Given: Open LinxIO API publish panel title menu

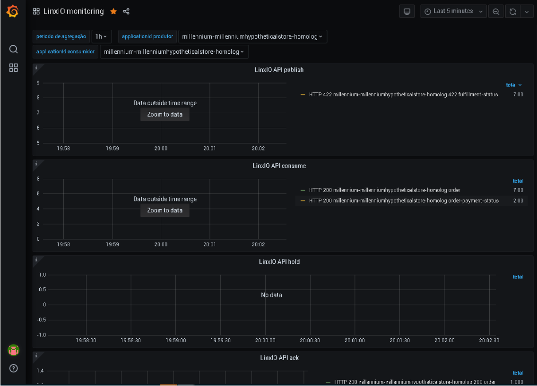Looking at the screenshot, I should (279, 70).
